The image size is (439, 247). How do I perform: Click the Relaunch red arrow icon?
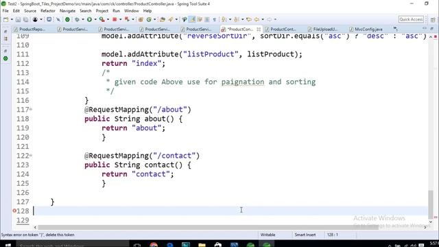pyautogui.click(x=127, y=19)
